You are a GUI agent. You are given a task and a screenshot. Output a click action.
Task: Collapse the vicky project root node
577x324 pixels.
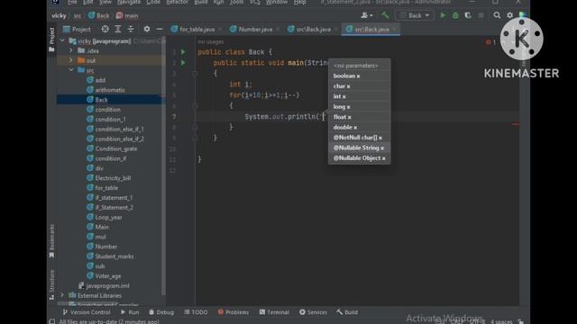click(62, 40)
